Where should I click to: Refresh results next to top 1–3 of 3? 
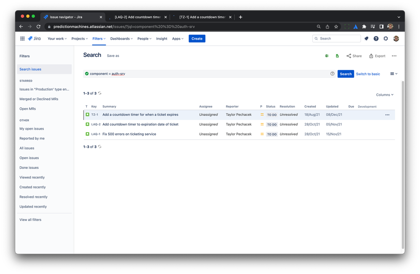[x=100, y=93]
